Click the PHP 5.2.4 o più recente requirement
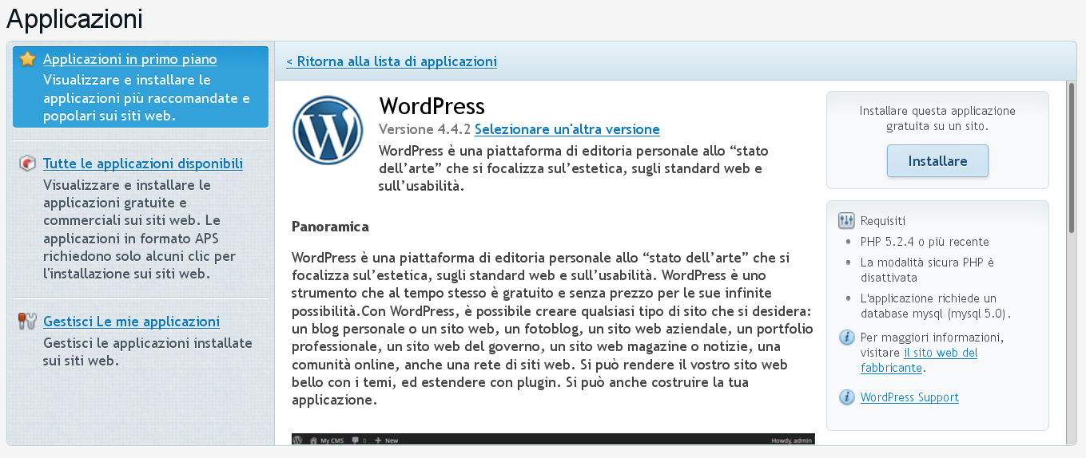1086x458 pixels. pos(925,242)
